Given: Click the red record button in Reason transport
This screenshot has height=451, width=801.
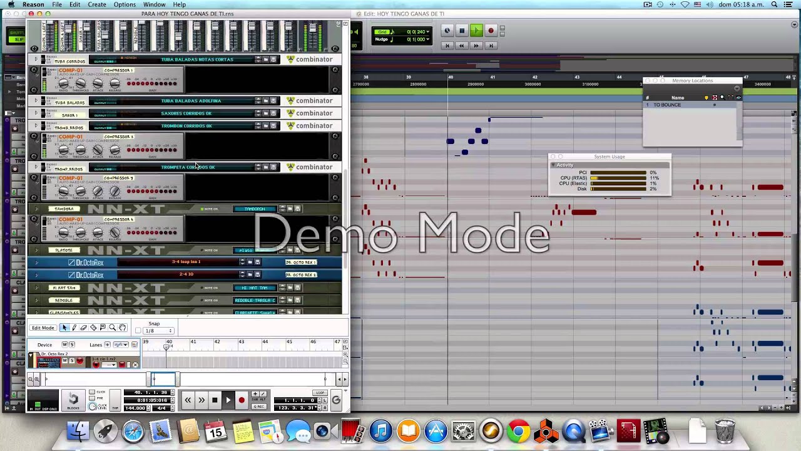Looking at the screenshot, I should coord(242,400).
